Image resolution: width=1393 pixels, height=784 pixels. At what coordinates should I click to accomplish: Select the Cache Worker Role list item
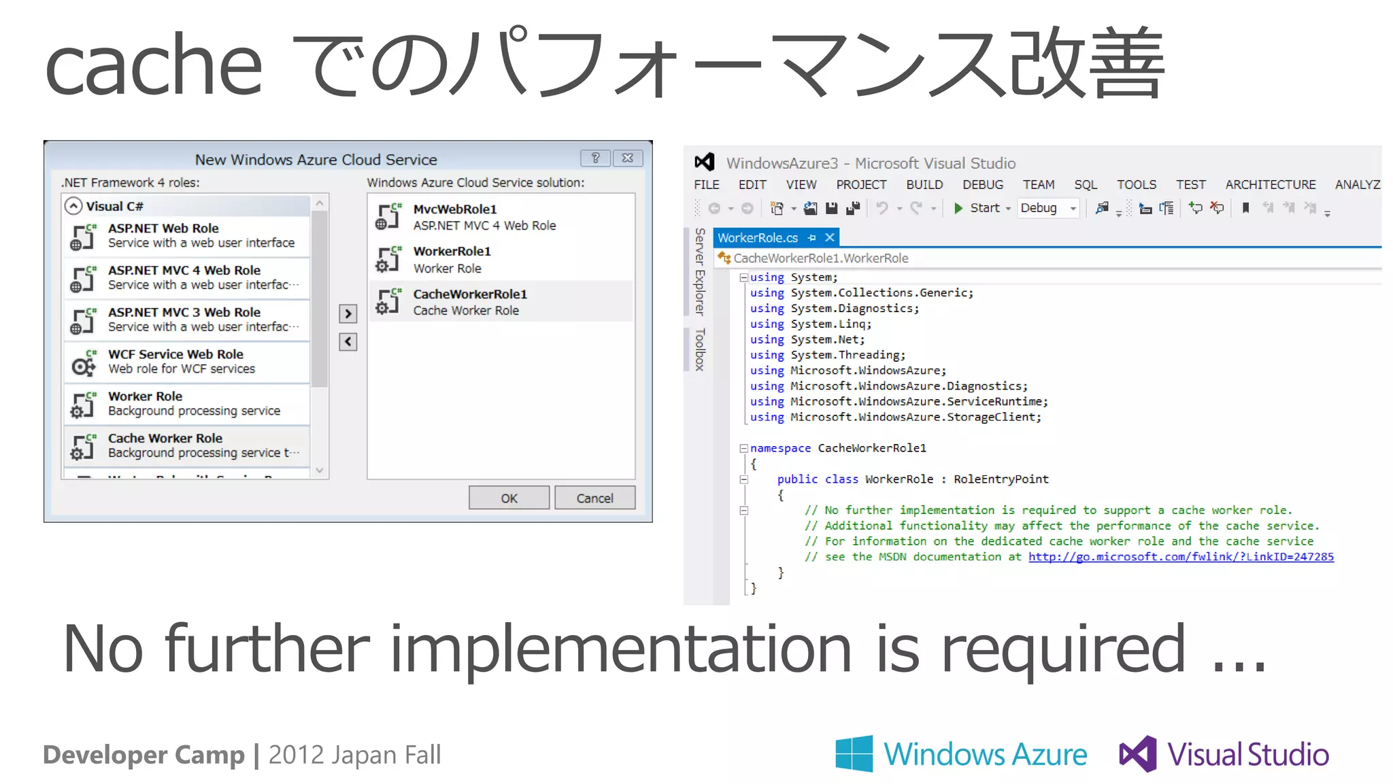click(x=187, y=446)
